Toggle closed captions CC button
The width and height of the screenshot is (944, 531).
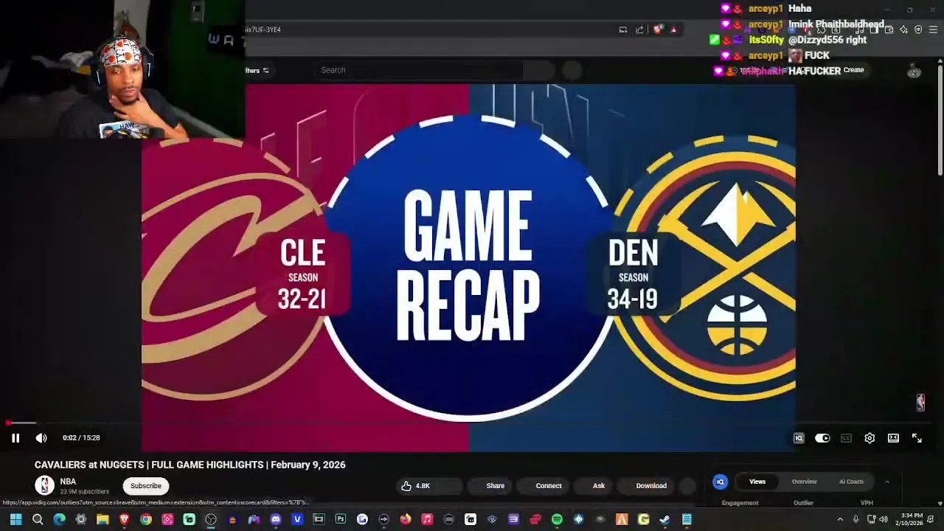tap(846, 438)
